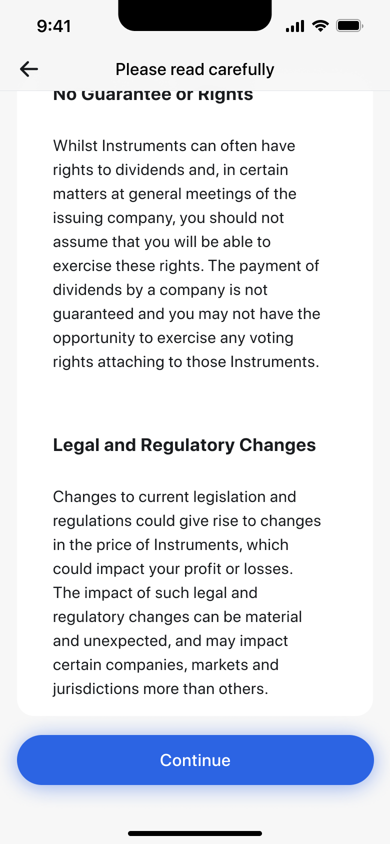Tap the Continue button
The height and width of the screenshot is (844, 390).
click(195, 760)
